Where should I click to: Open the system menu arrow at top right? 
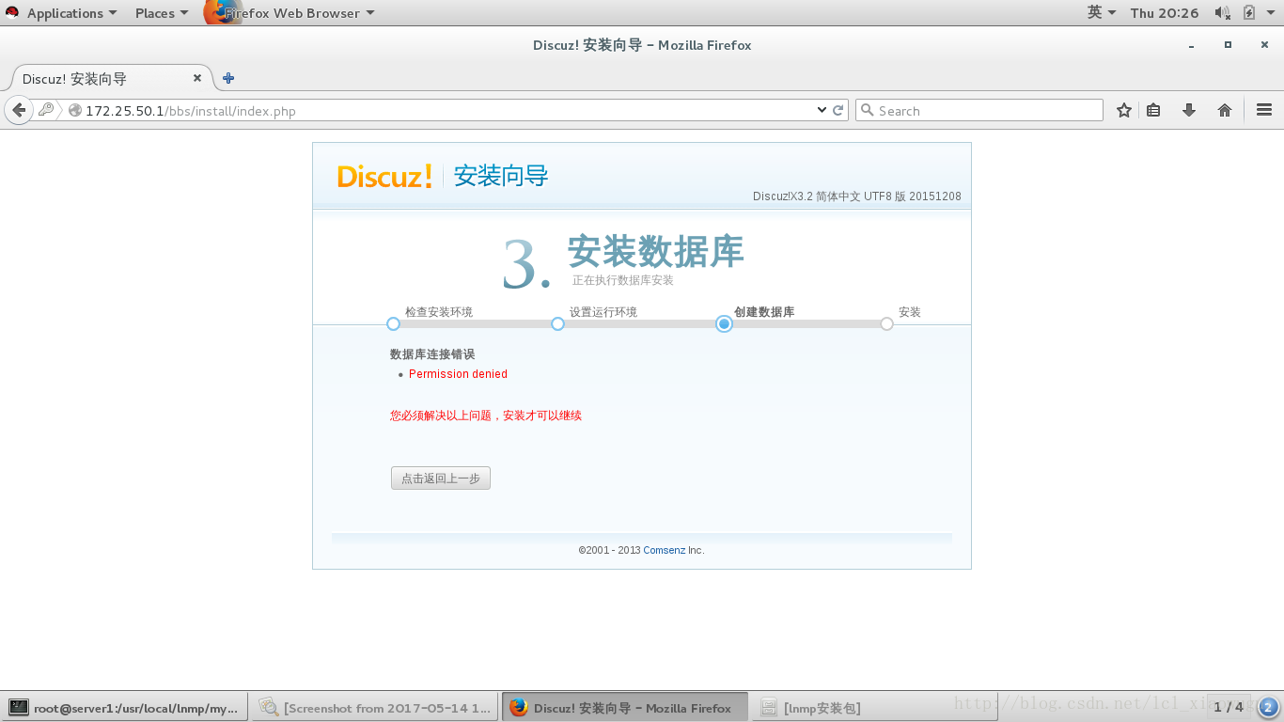1271,13
